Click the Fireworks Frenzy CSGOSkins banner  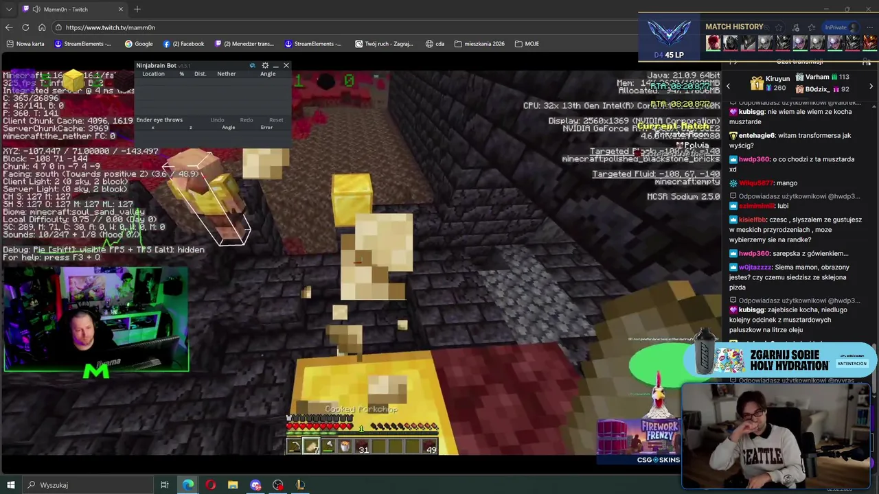pos(639,442)
